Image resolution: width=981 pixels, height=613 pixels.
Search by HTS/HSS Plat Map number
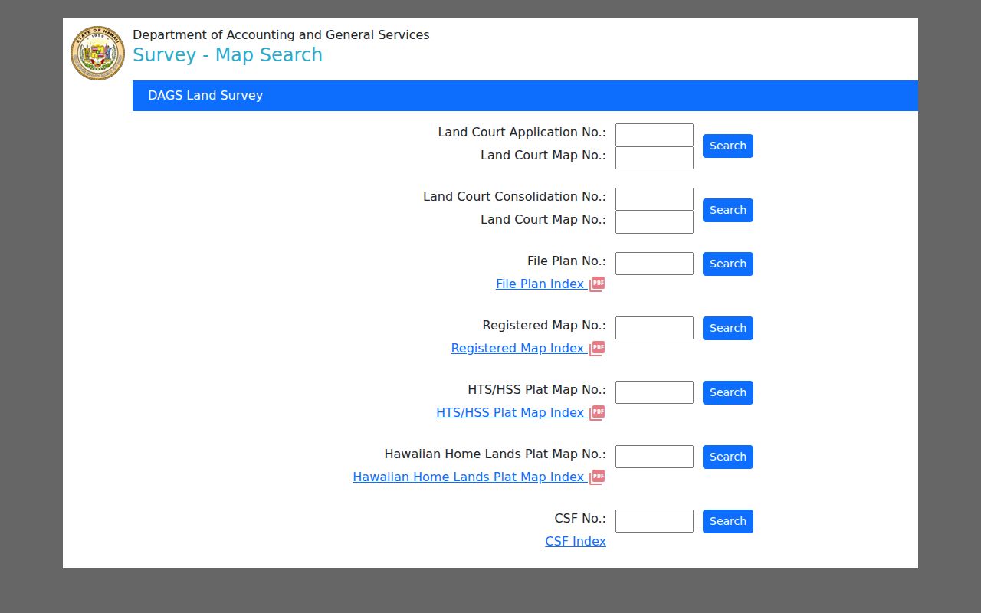pos(728,392)
